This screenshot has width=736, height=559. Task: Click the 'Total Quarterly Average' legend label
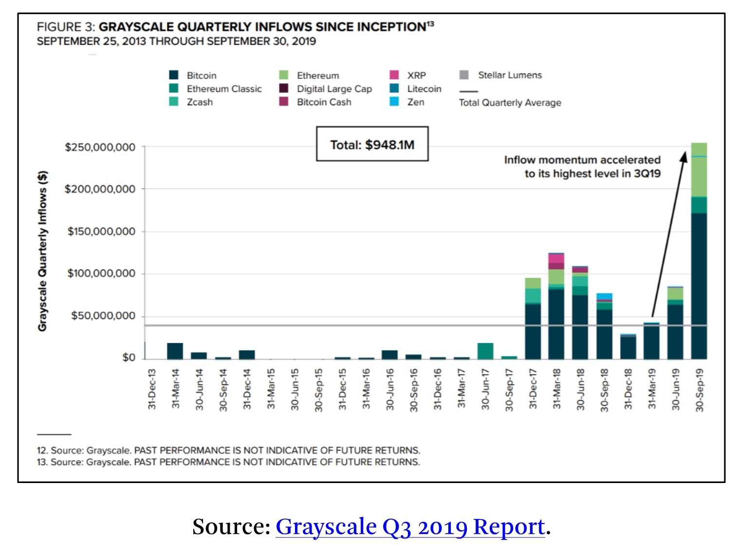tap(510, 103)
